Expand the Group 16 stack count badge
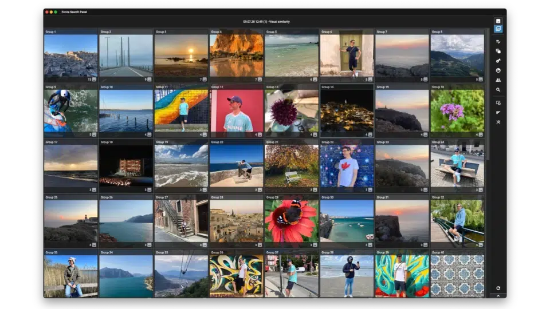550x309 pixels. coord(479,134)
